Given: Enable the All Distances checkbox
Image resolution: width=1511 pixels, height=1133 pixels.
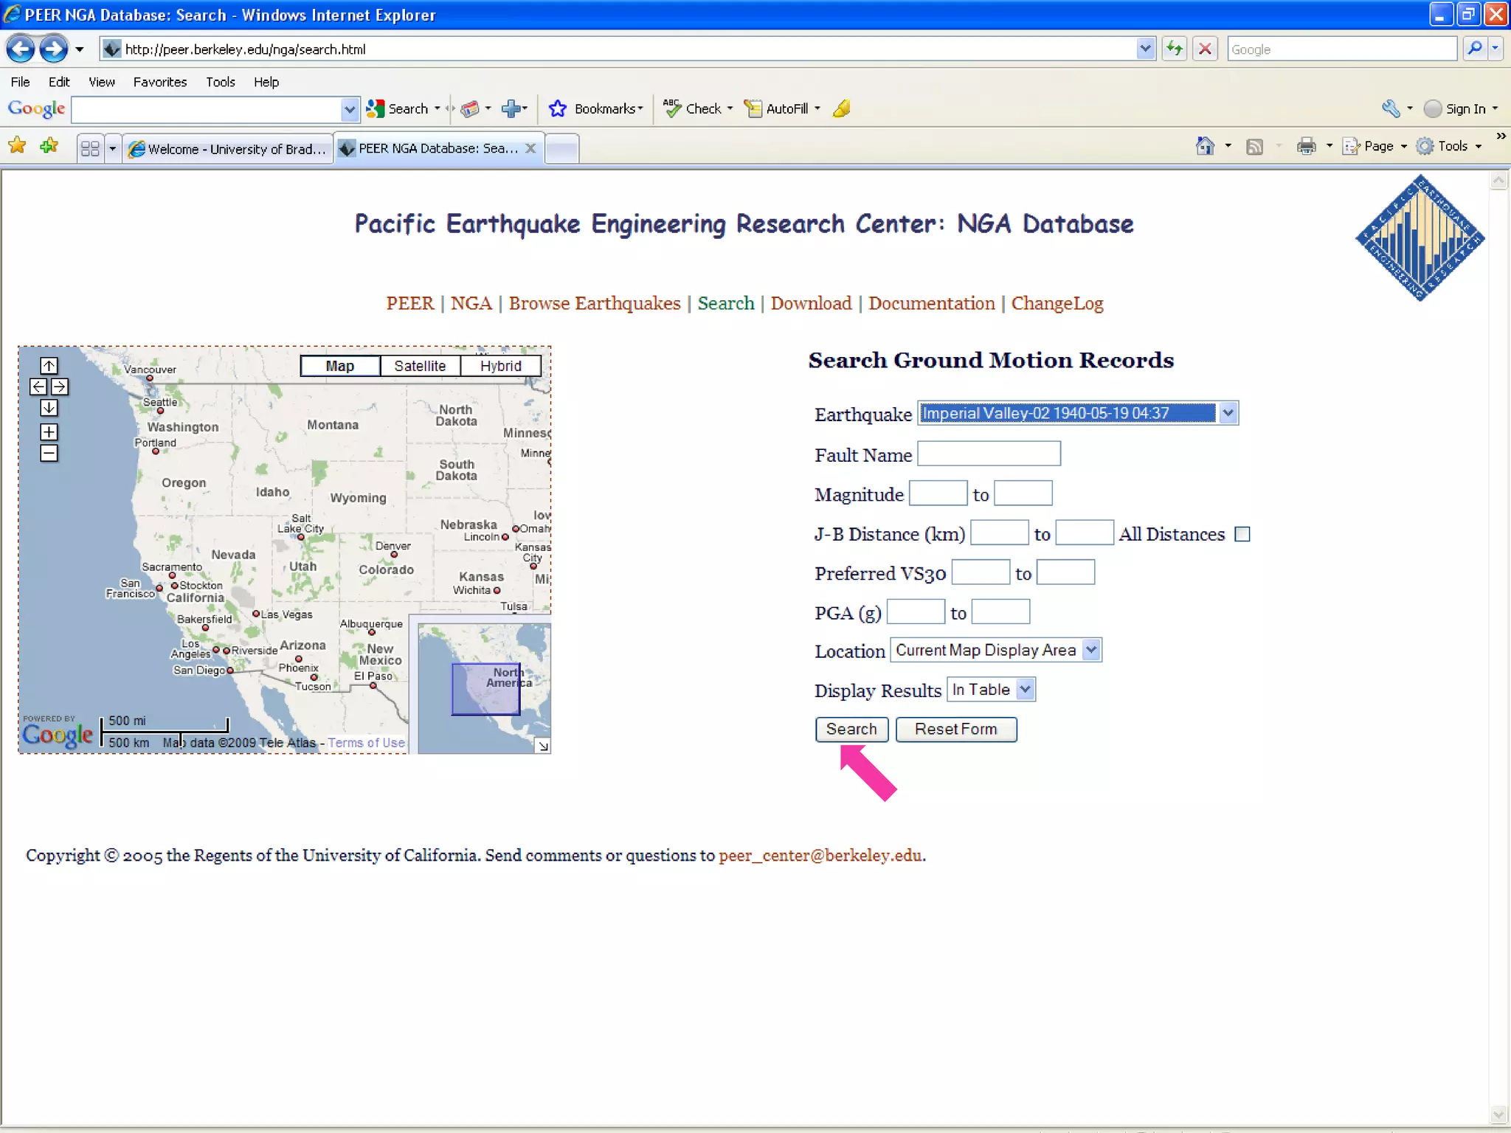Looking at the screenshot, I should 1242,534.
